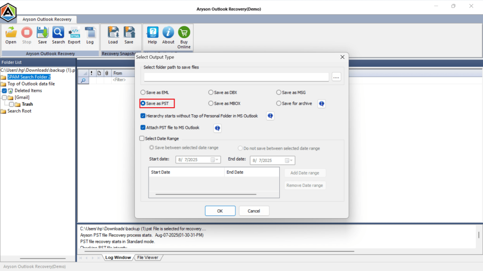Click the Aryson logo icon
Screen dimensions: 483x271
(8, 12)
